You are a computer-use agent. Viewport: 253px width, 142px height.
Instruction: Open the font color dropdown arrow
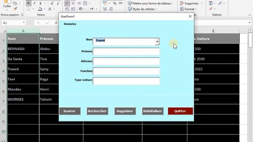[x=54, y=9]
